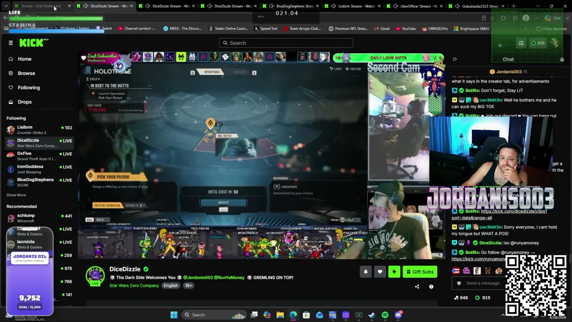Open Discord from taskbar

tap(398, 315)
